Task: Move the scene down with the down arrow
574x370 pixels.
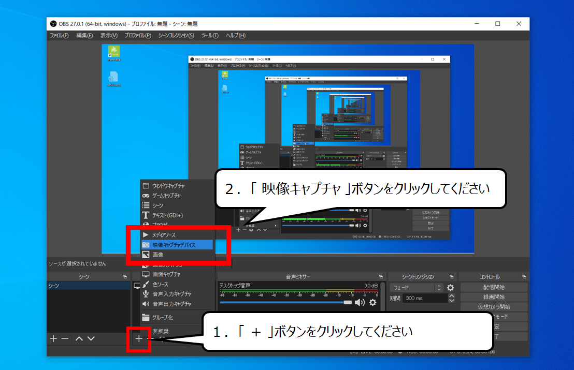Action: tap(91, 338)
